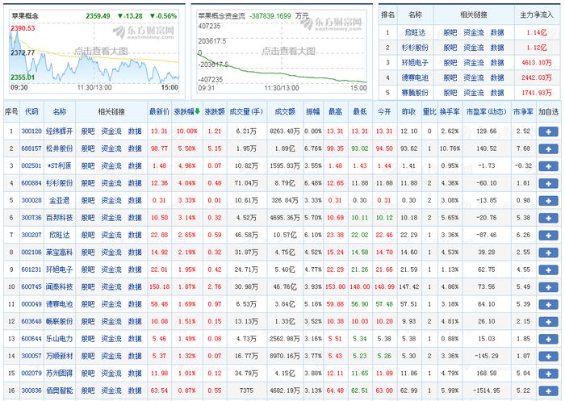Open 资金流 link for 百邦科技

(111, 218)
